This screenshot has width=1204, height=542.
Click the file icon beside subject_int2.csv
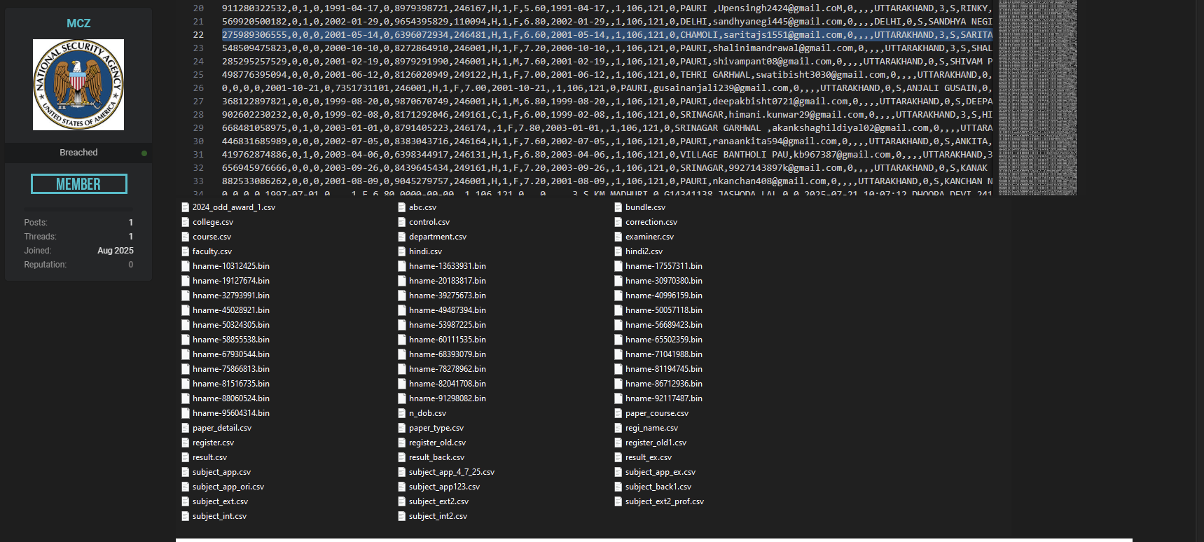[x=402, y=516]
